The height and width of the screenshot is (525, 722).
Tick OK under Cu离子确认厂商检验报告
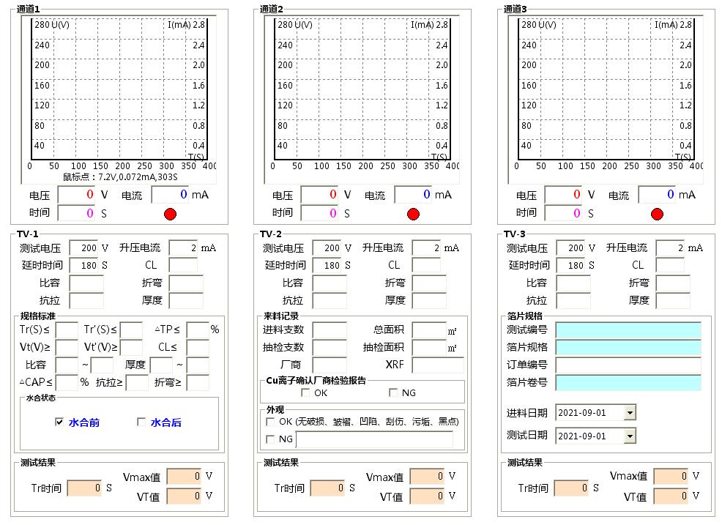305,392
